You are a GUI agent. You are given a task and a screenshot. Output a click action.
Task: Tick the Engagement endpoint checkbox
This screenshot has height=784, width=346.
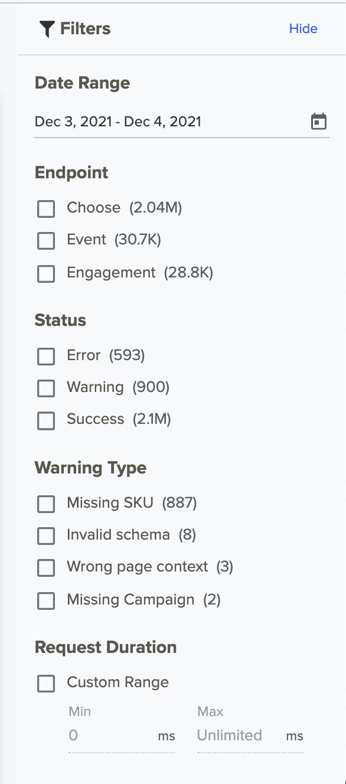(x=46, y=274)
